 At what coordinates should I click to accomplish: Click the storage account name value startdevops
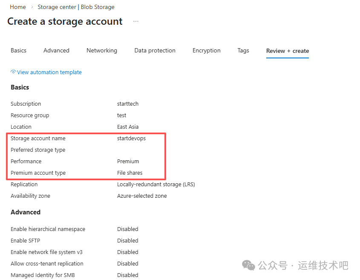point(131,139)
